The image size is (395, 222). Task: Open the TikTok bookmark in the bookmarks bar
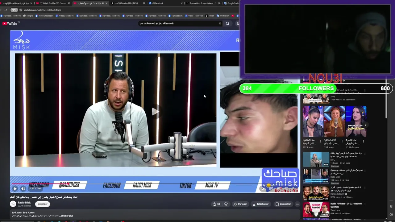tap(210, 16)
